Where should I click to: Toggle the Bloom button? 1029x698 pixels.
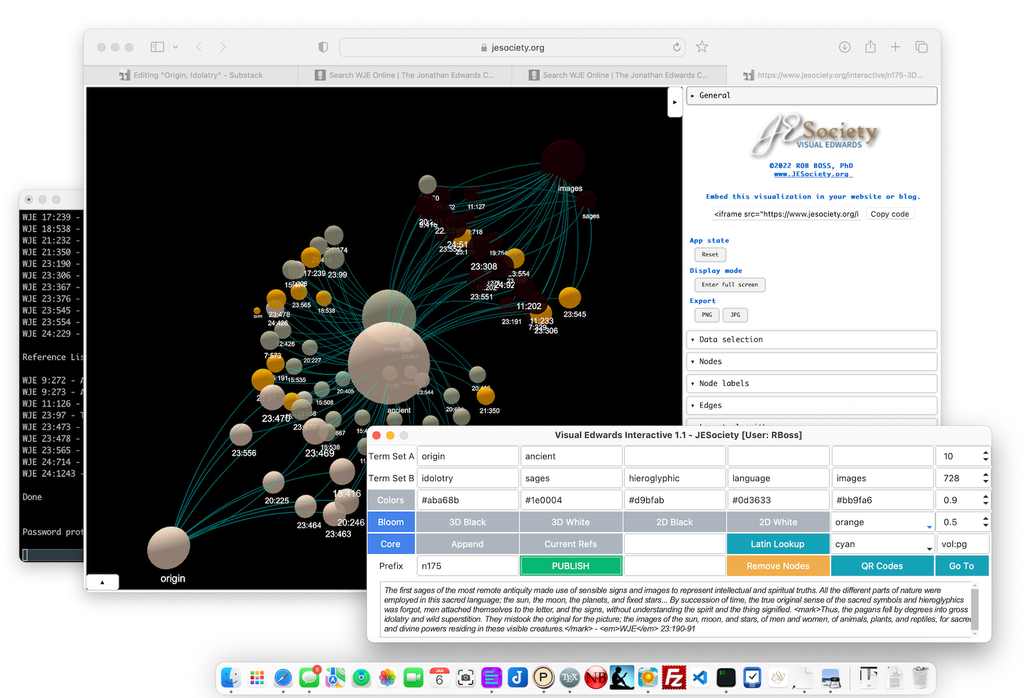coord(390,522)
